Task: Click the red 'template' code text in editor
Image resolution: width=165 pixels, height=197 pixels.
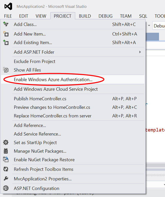Action: click(155, 130)
